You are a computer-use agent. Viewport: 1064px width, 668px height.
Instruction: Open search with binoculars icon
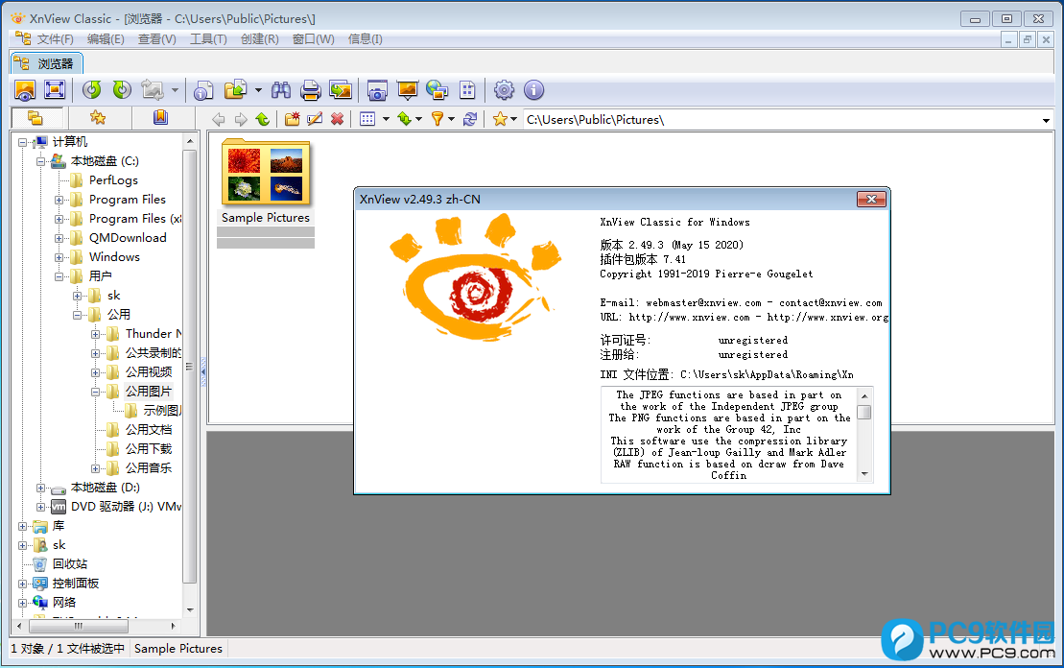point(281,89)
